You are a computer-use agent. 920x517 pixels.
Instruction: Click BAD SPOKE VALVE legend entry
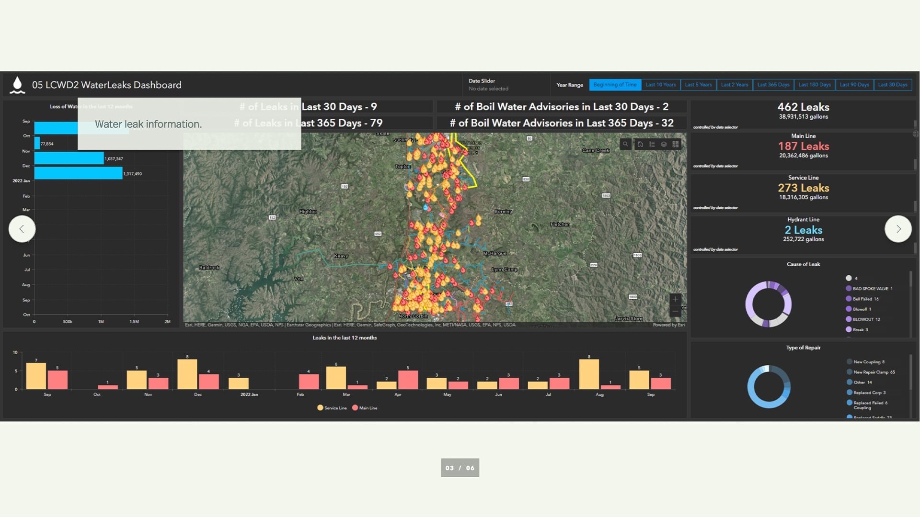pyautogui.click(x=869, y=289)
